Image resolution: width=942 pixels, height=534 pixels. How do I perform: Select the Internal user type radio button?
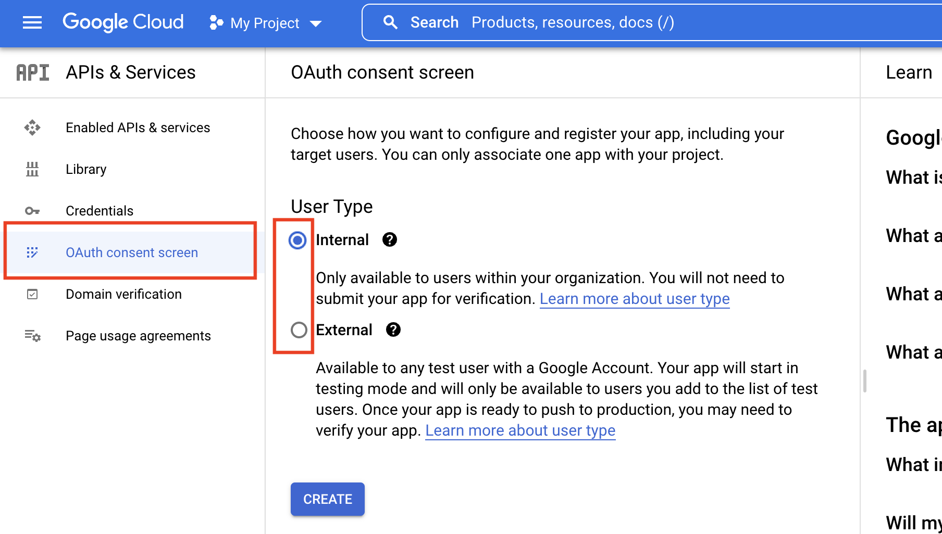click(298, 240)
